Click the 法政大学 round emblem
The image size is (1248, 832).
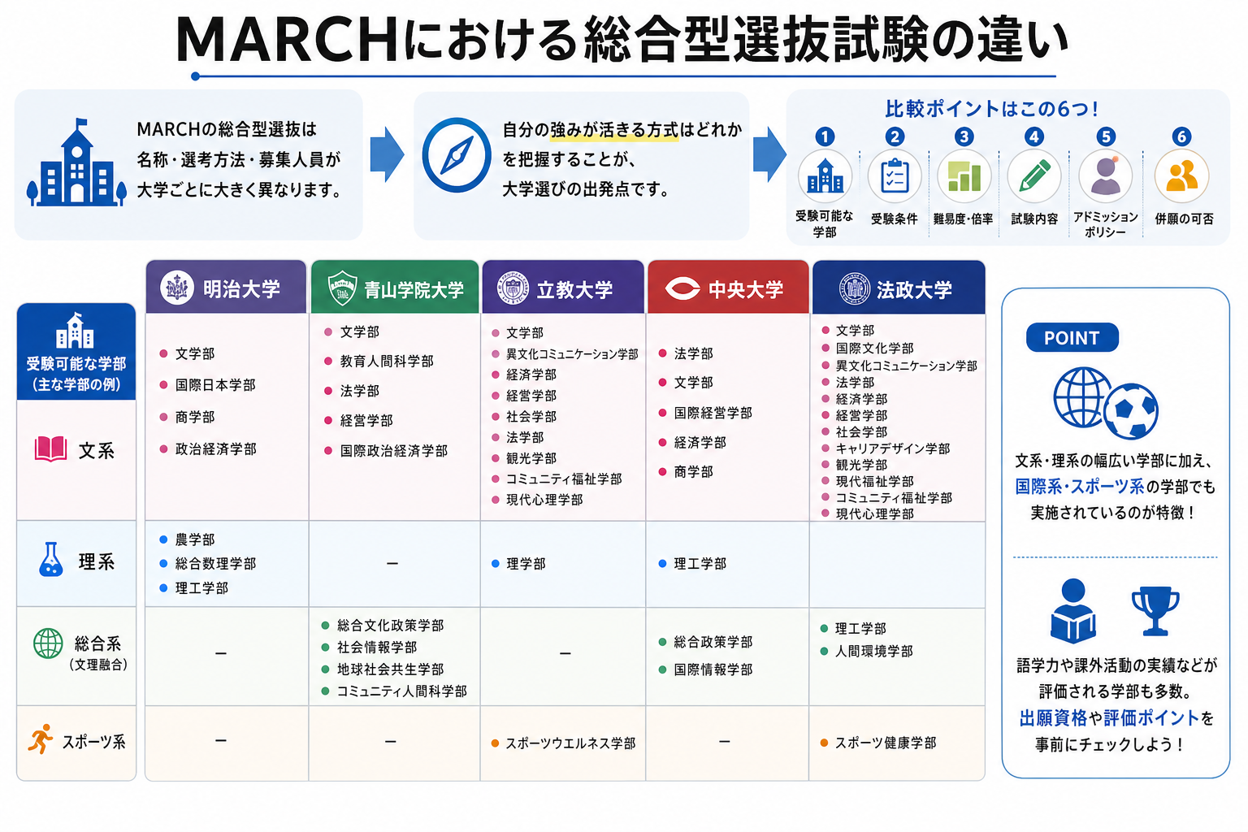[855, 288]
